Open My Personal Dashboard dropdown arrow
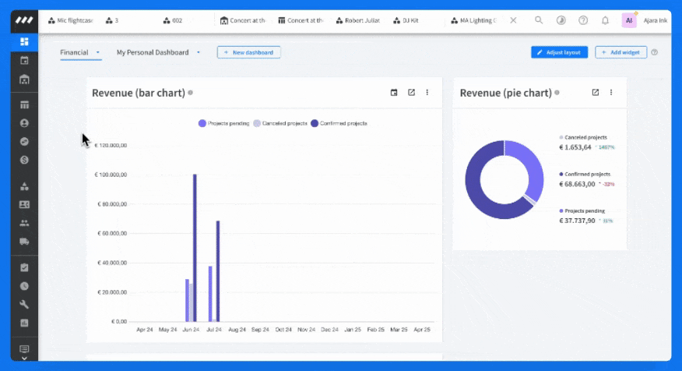The image size is (682, 371). point(199,52)
